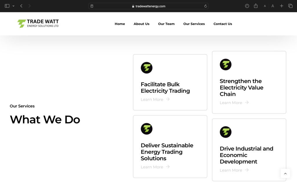Go to Contact Us page
This screenshot has height=185, width=297.
223,24
